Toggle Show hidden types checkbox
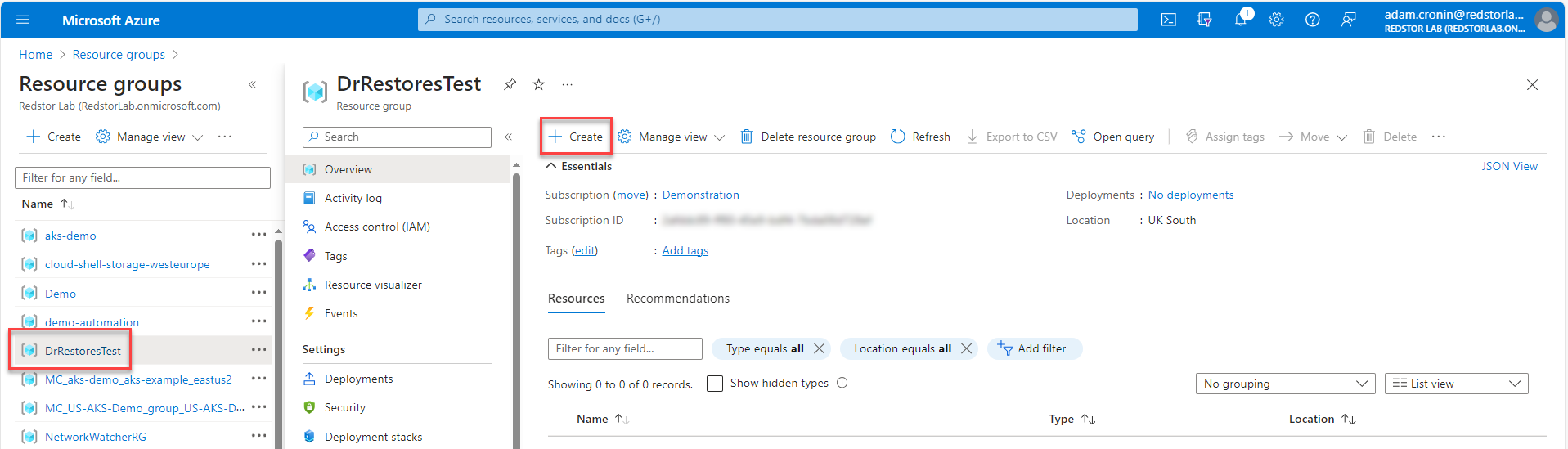The height and width of the screenshot is (449, 1568). point(715,384)
